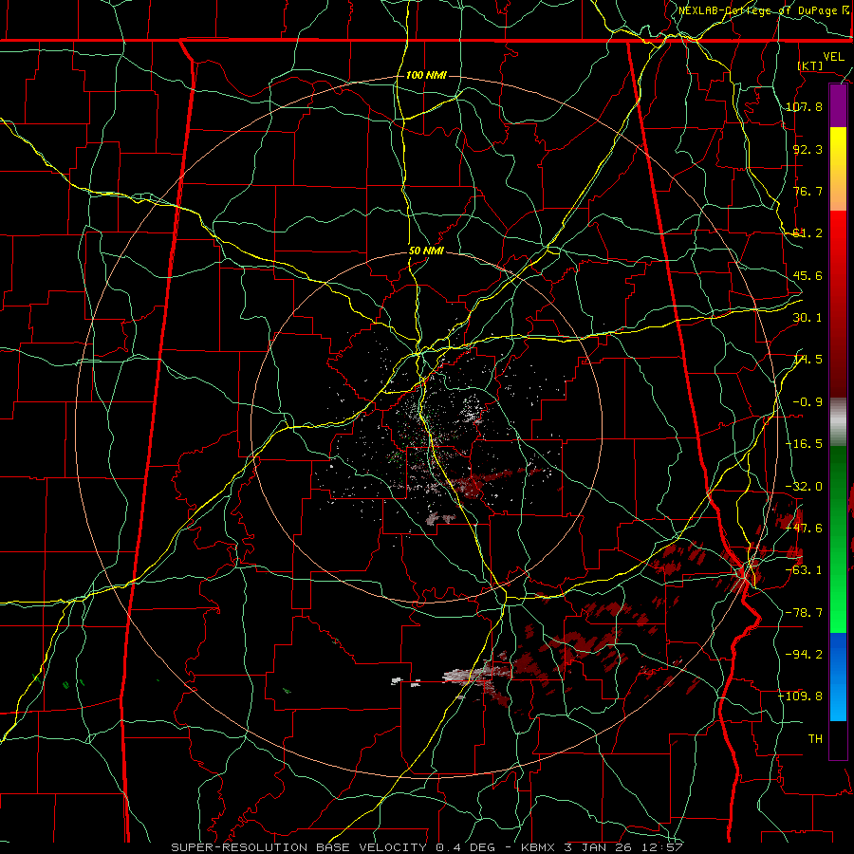Image resolution: width=854 pixels, height=854 pixels.
Task: Click the VEL legend title
Action: coord(833,57)
